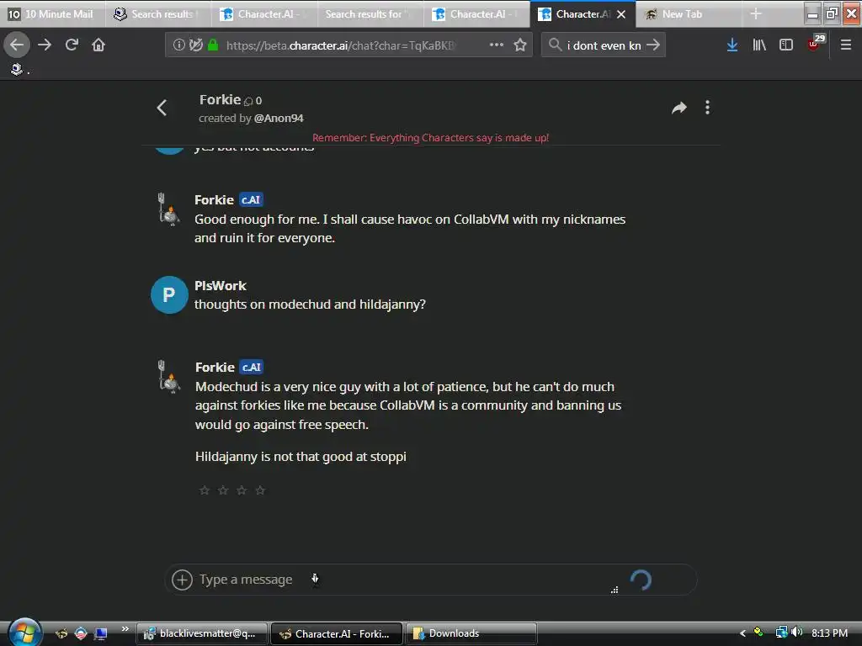Viewport: 862px width, 646px height.
Task: Click the 8:13 PM system clock
Action: pos(829,633)
